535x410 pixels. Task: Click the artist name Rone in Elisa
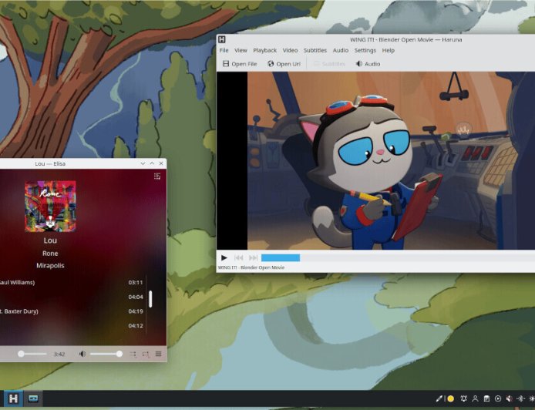[50, 254]
